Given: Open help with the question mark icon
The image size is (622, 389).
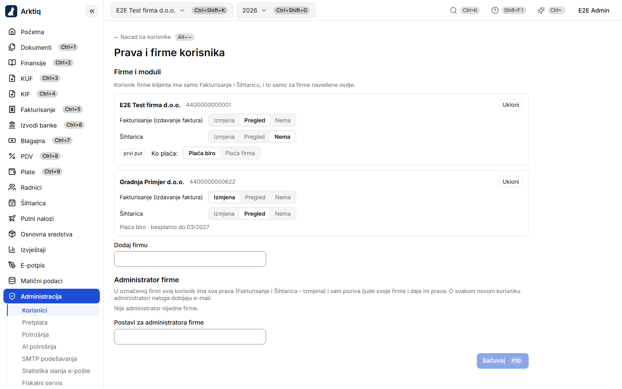Looking at the screenshot, I should point(495,10).
